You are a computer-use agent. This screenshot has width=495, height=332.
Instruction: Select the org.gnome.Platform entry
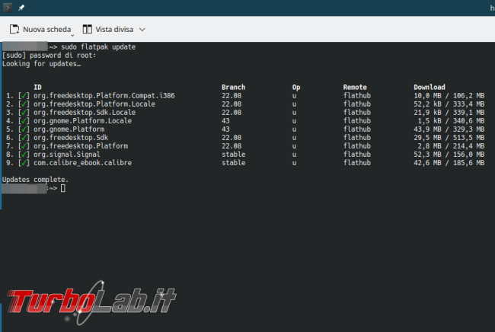tap(69, 129)
